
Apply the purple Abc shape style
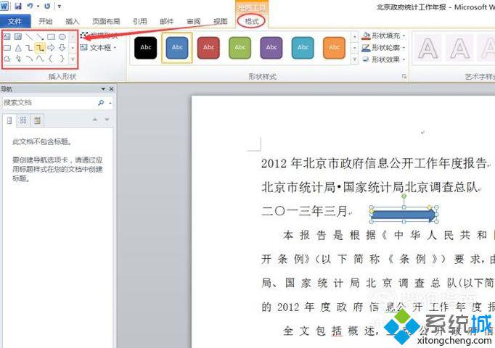pos(271,48)
